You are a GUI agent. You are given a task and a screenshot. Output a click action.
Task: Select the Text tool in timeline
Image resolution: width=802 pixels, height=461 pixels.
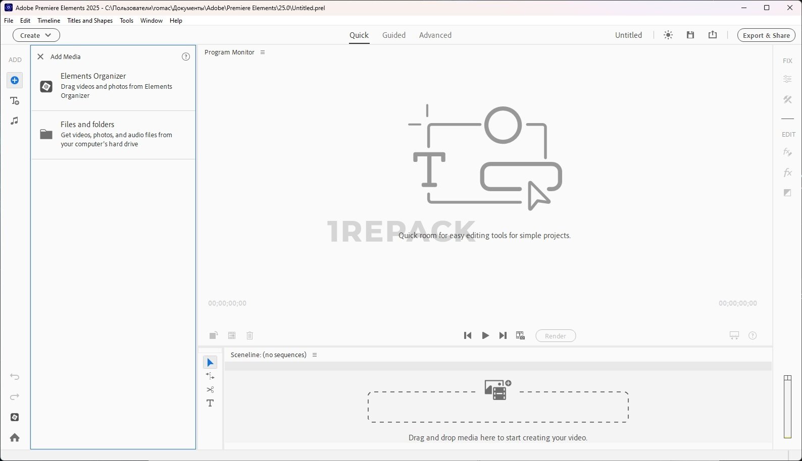210,403
